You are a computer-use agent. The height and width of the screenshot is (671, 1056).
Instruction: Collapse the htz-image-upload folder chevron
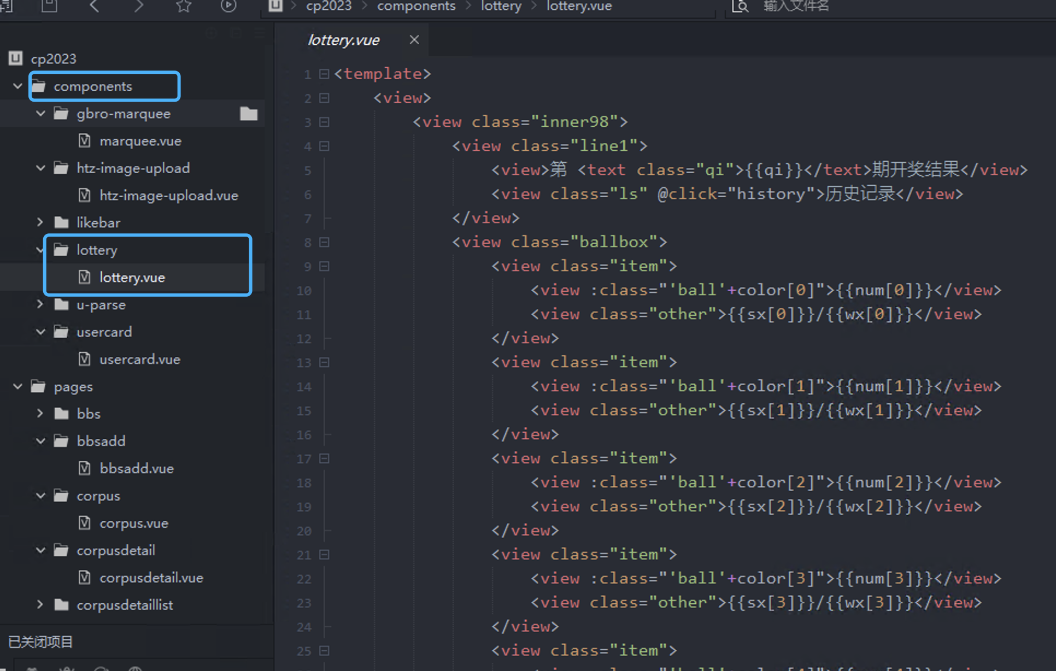click(x=40, y=168)
